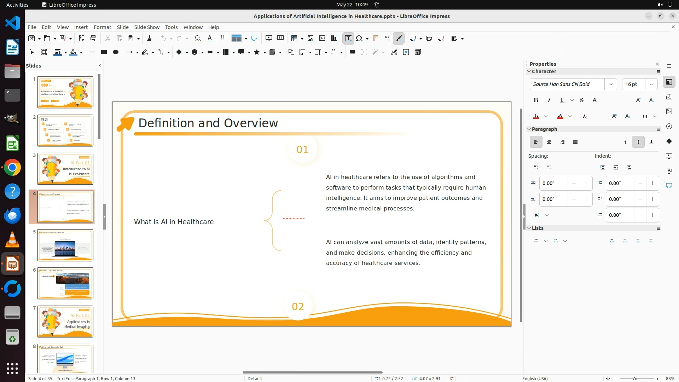Open the Navigator sidebar tab icon

669,126
